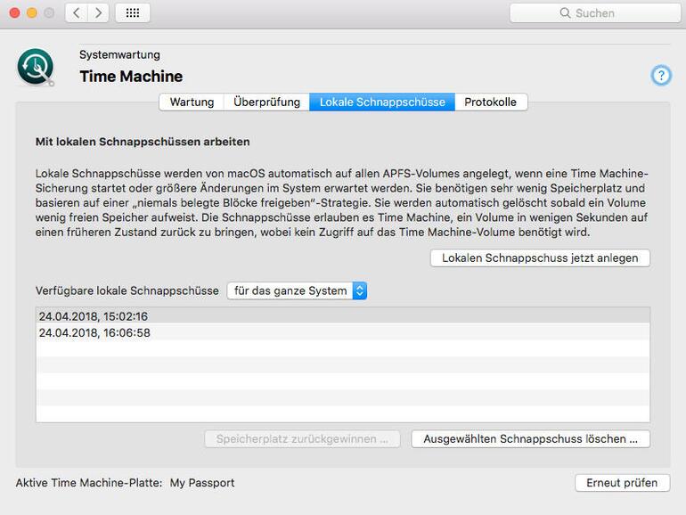The image size is (686, 515).
Task: Open help with the question mark button
Action: coord(661,76)
